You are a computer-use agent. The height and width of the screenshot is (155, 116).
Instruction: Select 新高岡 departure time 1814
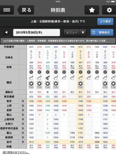click(97, 137)
